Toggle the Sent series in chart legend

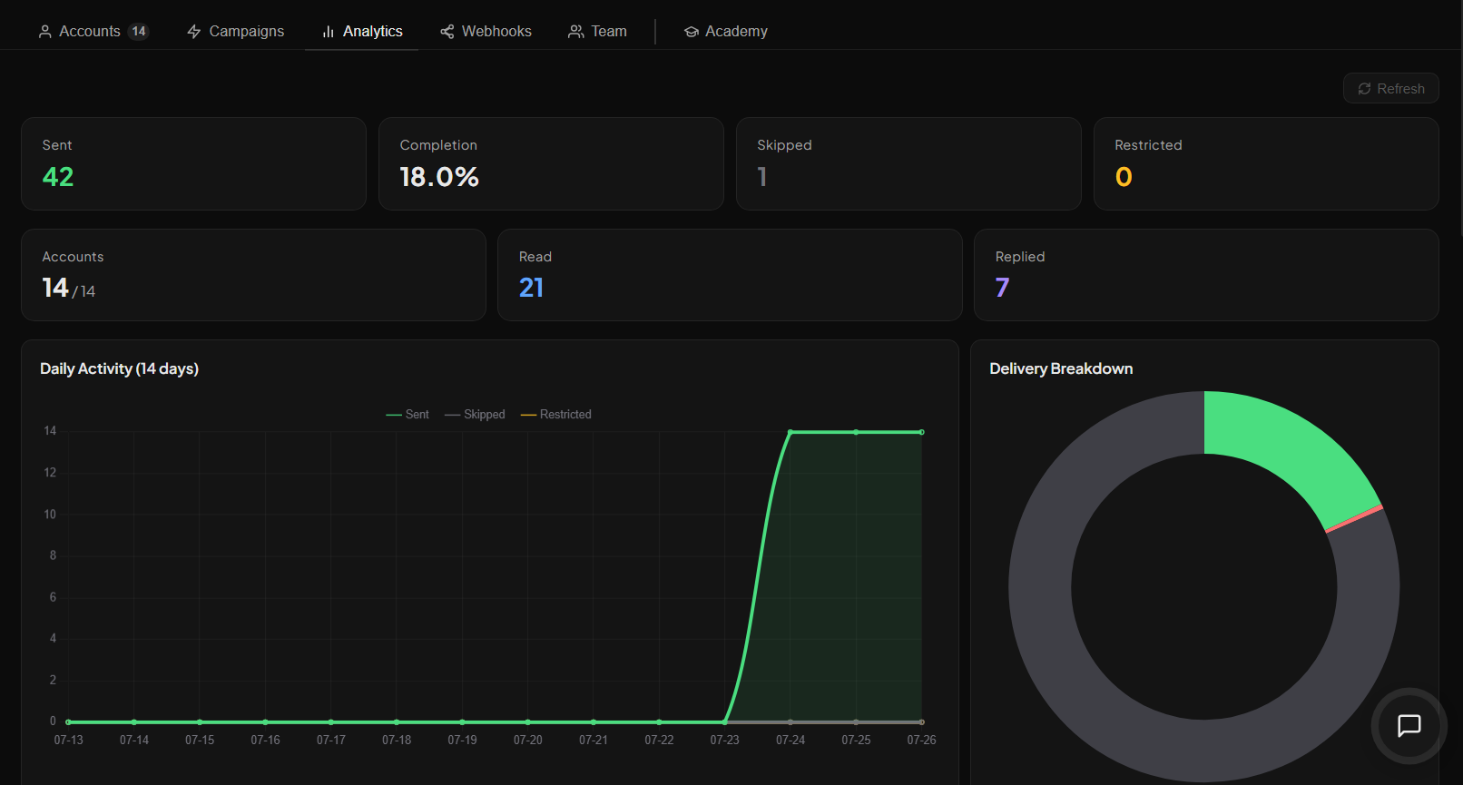407,415
